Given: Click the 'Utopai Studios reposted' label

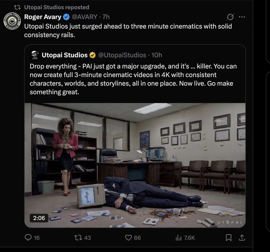Looking at the screenshot, I should [x=56, y=7].
